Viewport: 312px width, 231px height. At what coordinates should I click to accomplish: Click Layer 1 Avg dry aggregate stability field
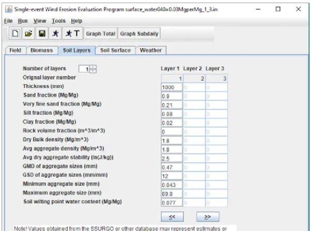[171, 158]
